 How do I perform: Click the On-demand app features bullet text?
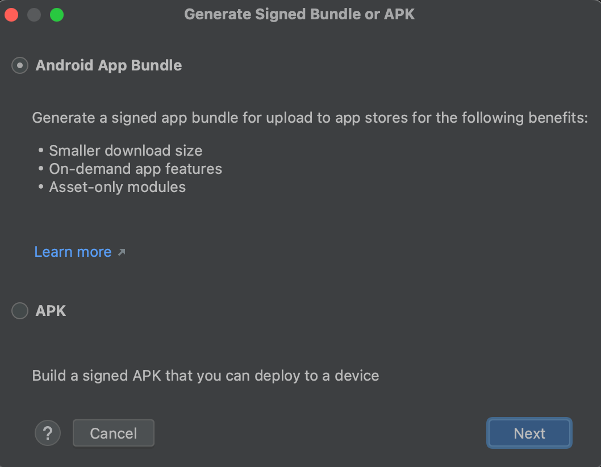coord(135,168)
